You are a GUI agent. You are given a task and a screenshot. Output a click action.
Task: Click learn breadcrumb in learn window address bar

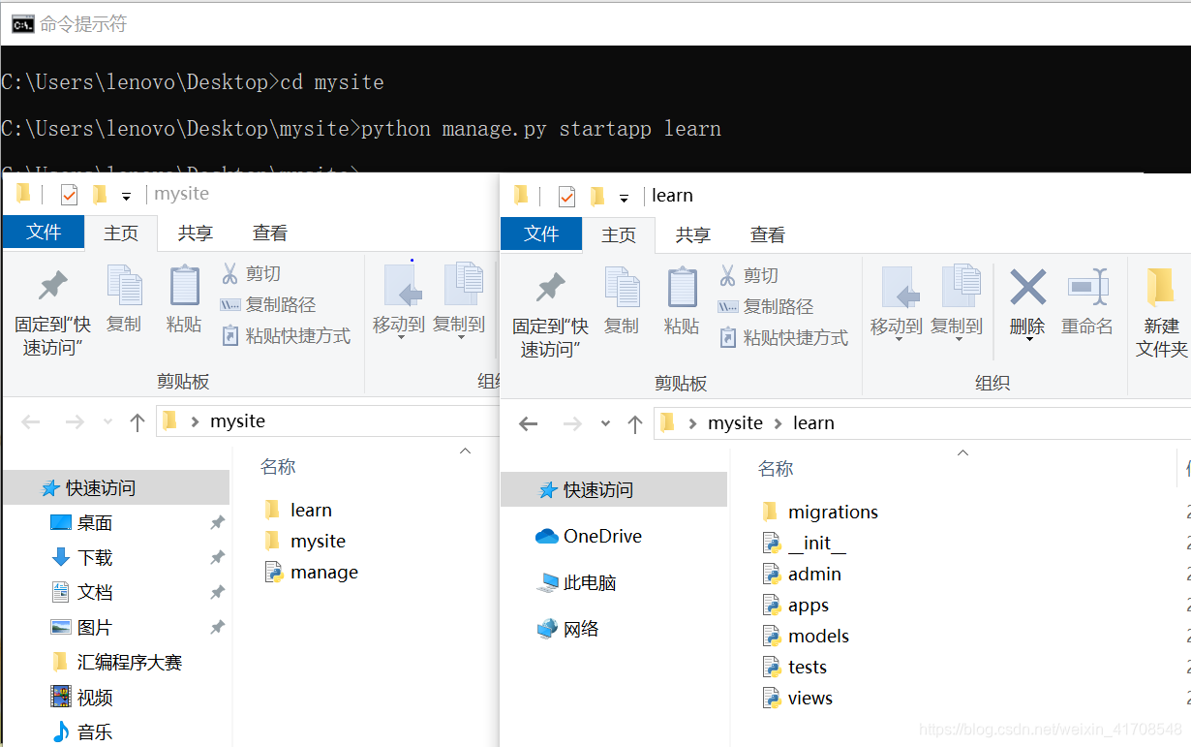pos(813,423)
